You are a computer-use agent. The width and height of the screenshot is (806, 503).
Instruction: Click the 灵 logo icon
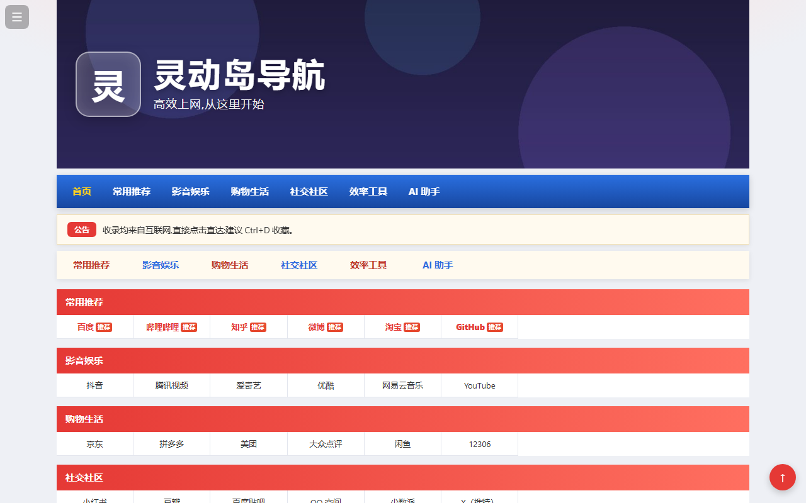click(x=108, y=84)
